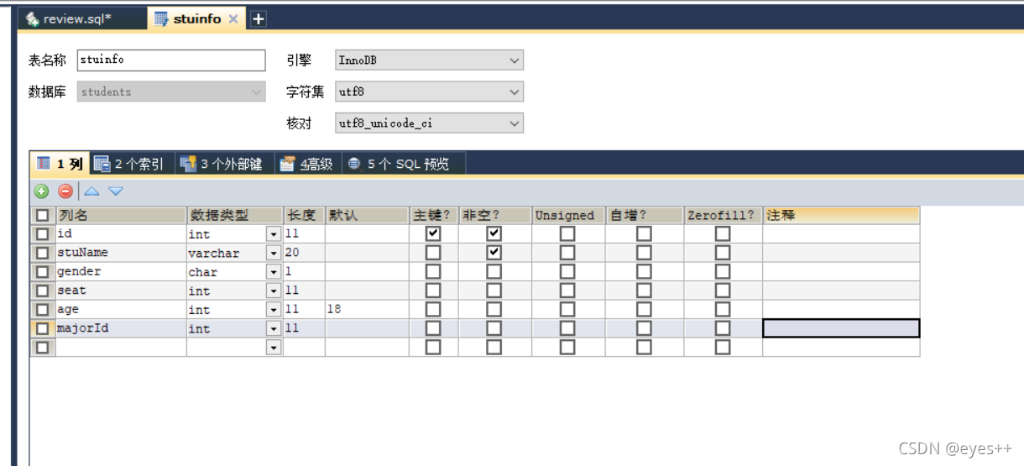Viewport: 1024px width, 466px height.
Task: Click the default value 18 cell
Action: (367, 309)
